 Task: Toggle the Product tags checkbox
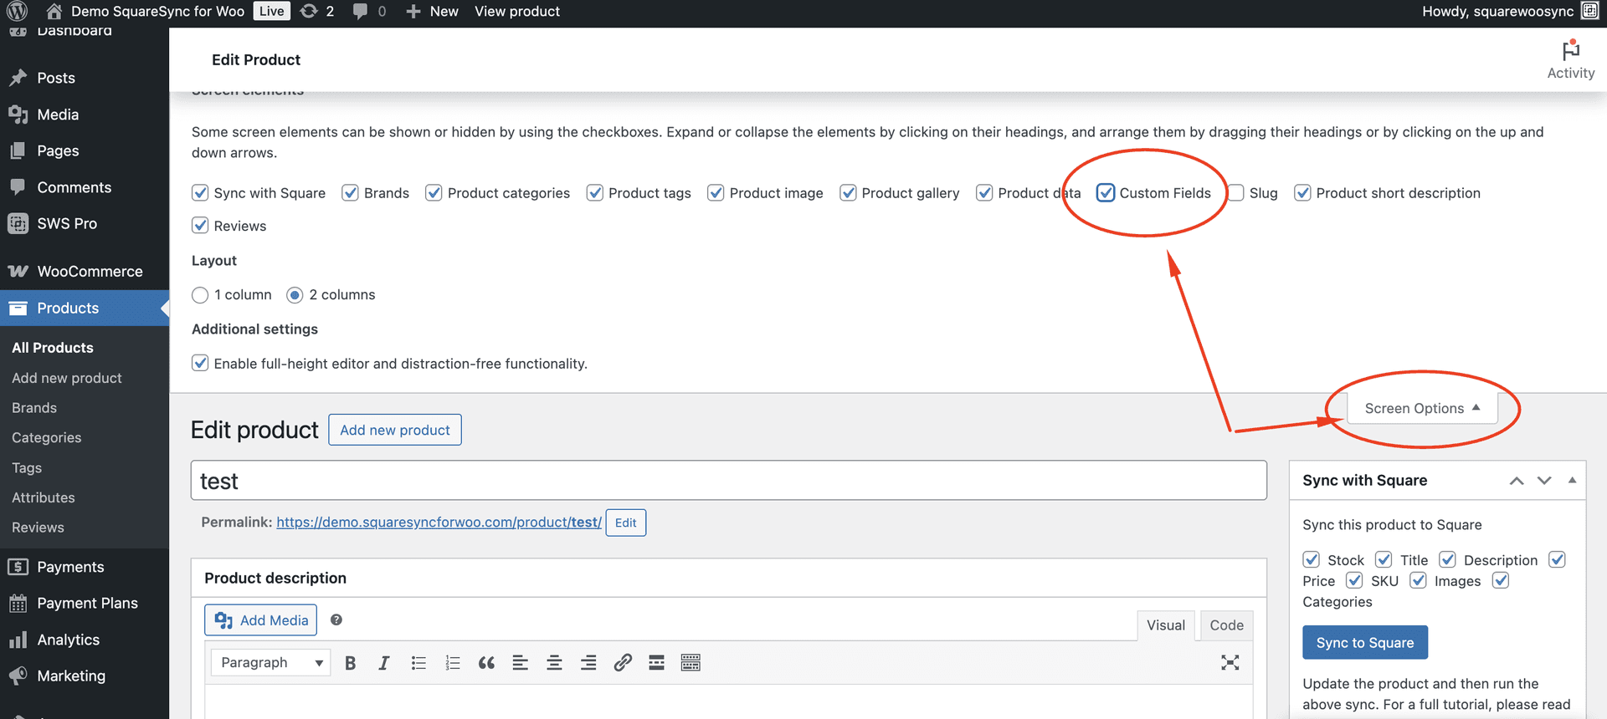click(x=595, y=193)
